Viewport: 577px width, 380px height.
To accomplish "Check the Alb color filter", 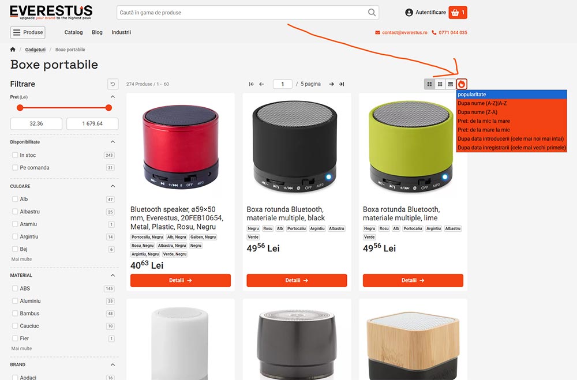I will pos(15,200).
